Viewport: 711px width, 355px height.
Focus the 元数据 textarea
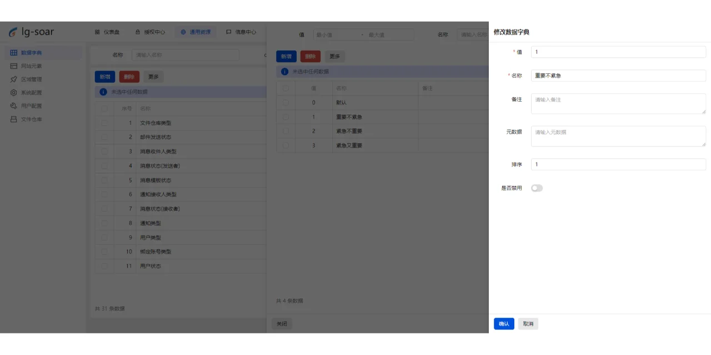(618, 136)
